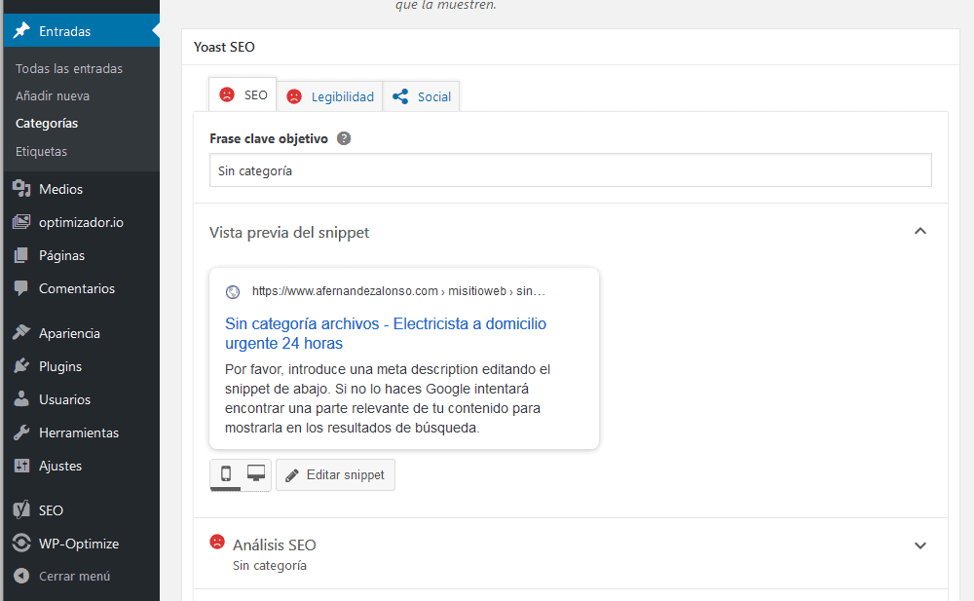Switch snippet preview to mobile view
The image size is (974, 601).
[x=226, y=474]
